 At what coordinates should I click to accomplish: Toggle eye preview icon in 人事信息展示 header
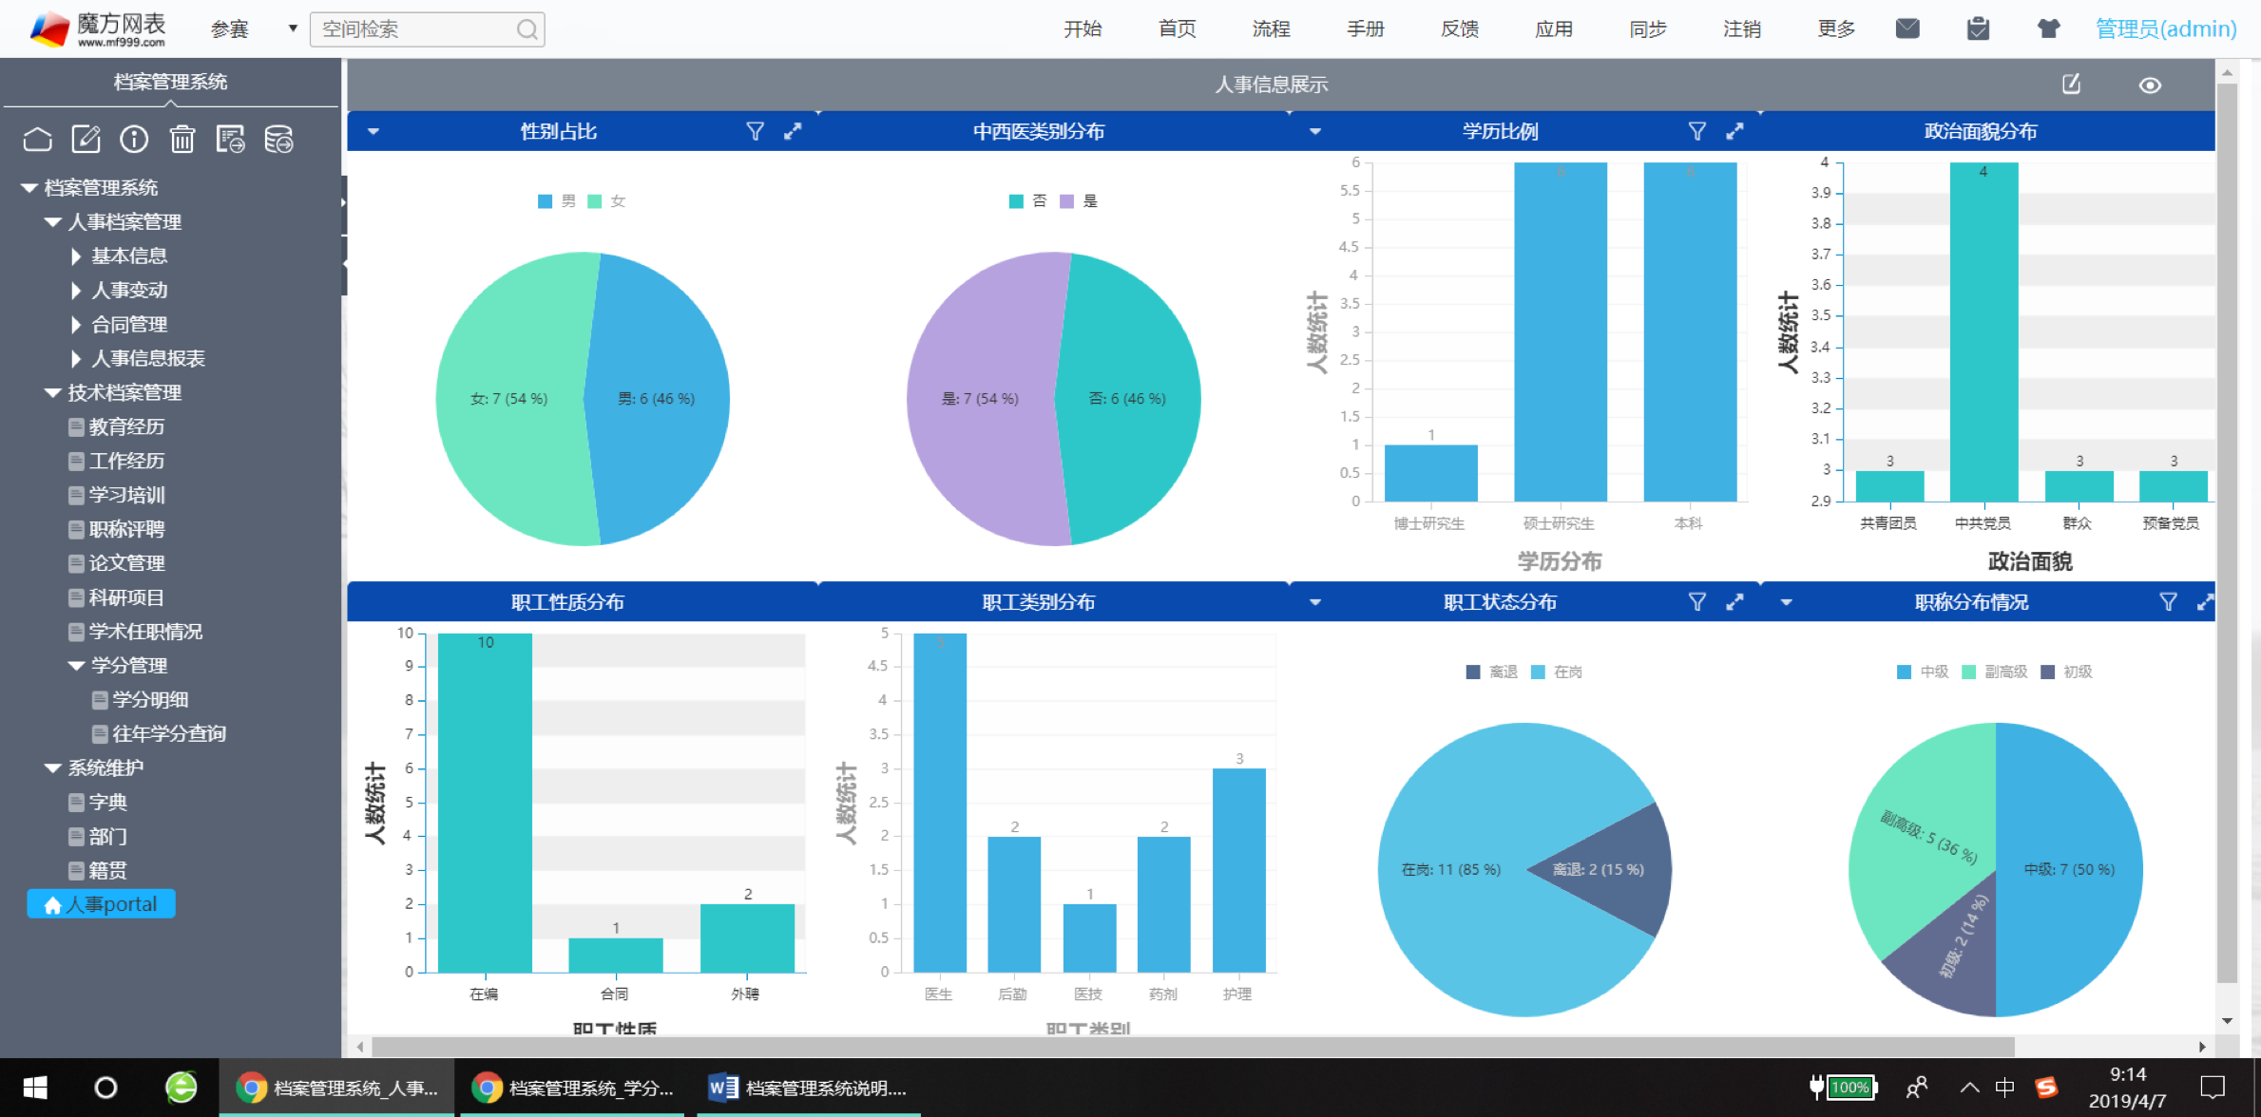pyautogui.click(x=2150, y=85)
